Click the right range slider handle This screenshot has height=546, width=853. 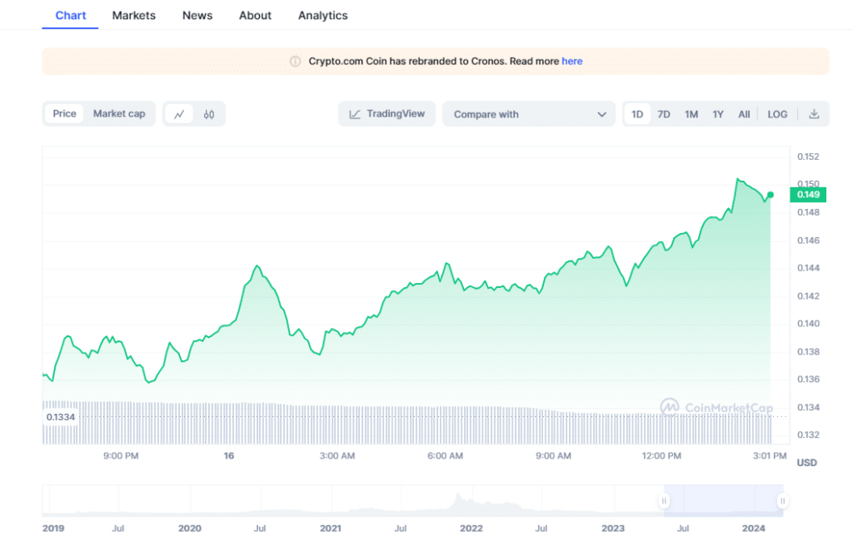[782, 501]
